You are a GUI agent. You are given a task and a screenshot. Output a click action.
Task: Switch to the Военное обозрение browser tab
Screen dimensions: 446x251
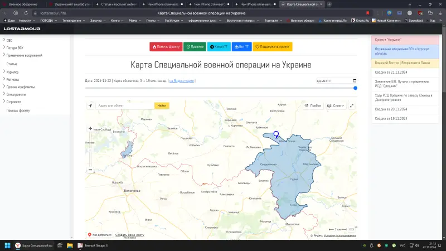pos(22,4)
